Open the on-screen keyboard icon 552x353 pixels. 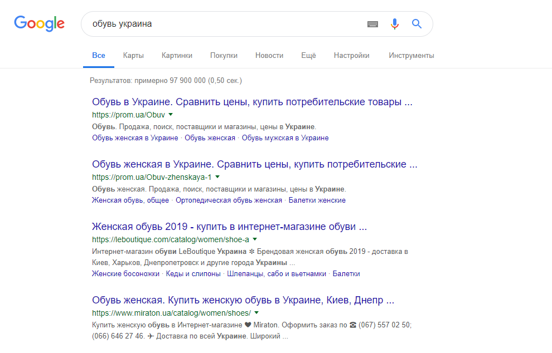pyautogui.click(x=372, y=24)
